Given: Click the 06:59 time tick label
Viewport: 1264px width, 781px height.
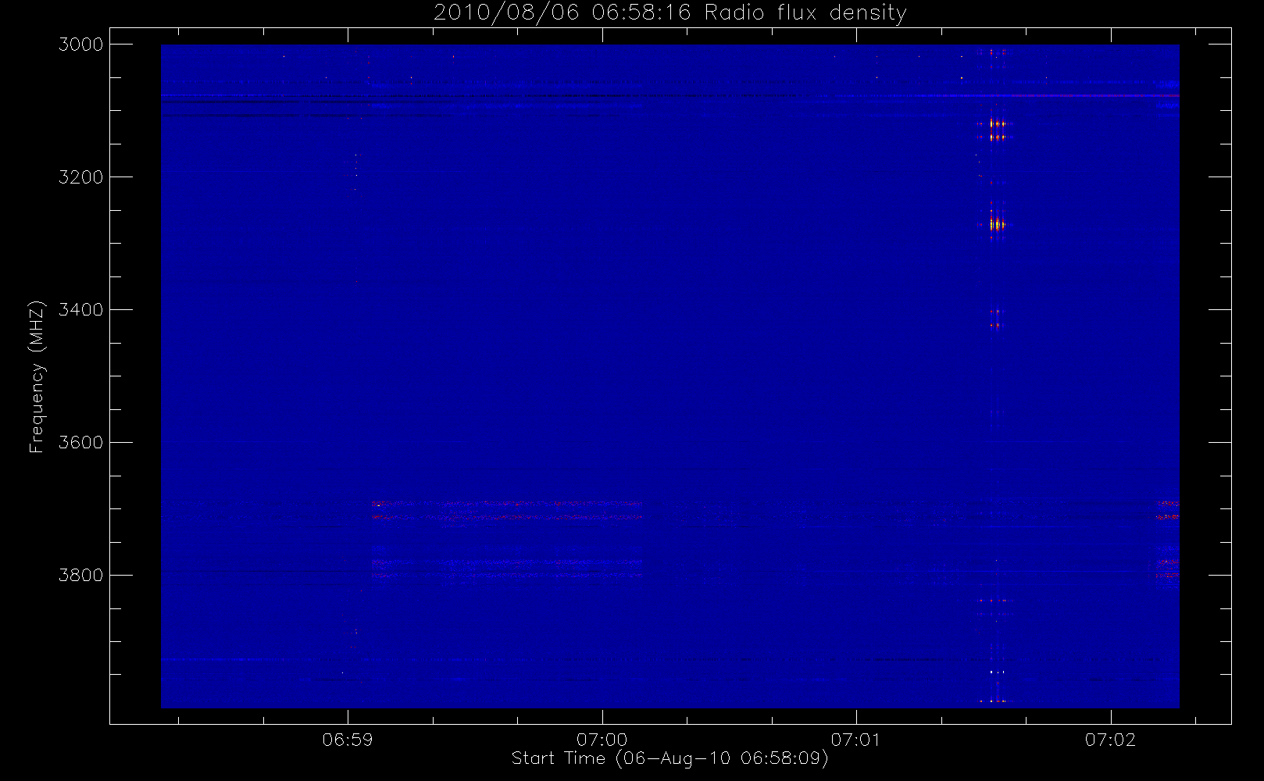Looking at the screenshot, I should (348, 740).
